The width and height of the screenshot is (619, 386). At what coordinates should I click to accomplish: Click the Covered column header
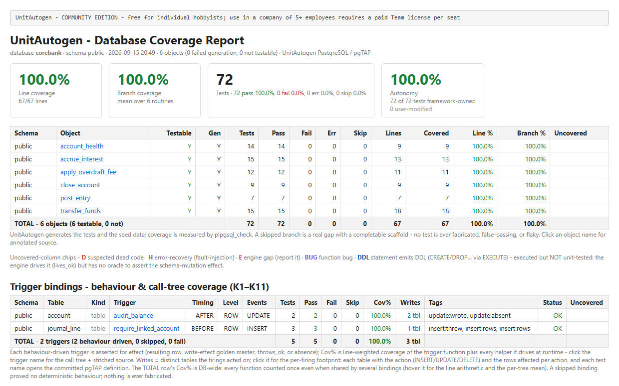[429, 133]
